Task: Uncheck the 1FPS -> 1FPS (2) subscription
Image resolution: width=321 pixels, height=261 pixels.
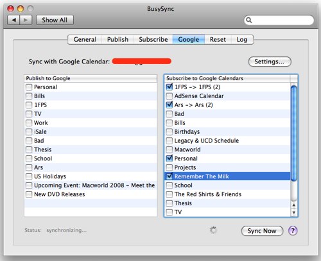Action: coord(169,87)
